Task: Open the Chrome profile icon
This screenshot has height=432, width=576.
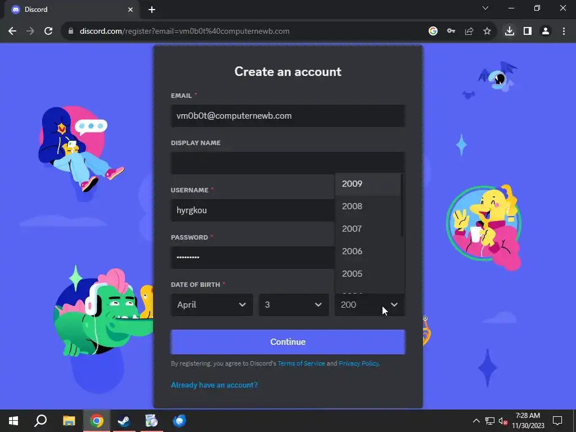Action: (x=546, y=31)
